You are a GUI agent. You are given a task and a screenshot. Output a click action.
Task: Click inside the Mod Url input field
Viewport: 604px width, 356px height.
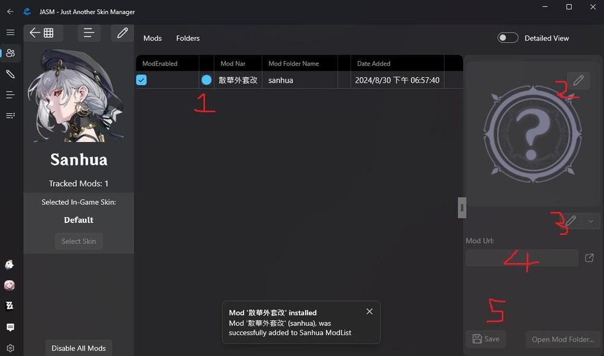[521, 257]
